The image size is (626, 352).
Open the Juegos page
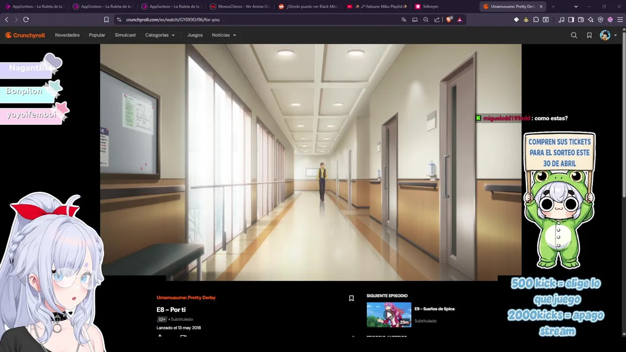[195, 35]
